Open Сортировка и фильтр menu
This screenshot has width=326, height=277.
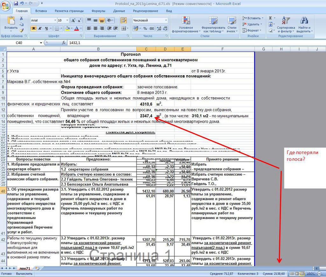click(286, 25)
